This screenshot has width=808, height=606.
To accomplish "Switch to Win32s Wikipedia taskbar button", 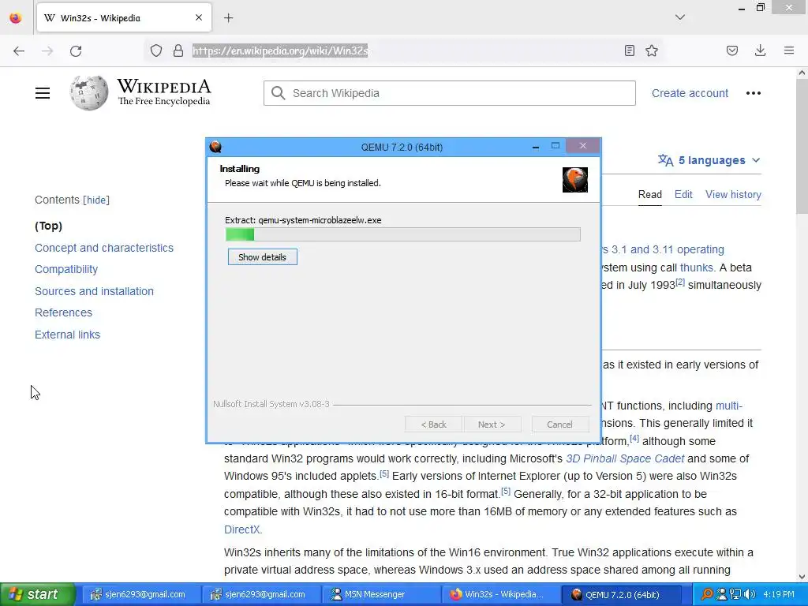I will pyautogui.click(x=499, y=594).
